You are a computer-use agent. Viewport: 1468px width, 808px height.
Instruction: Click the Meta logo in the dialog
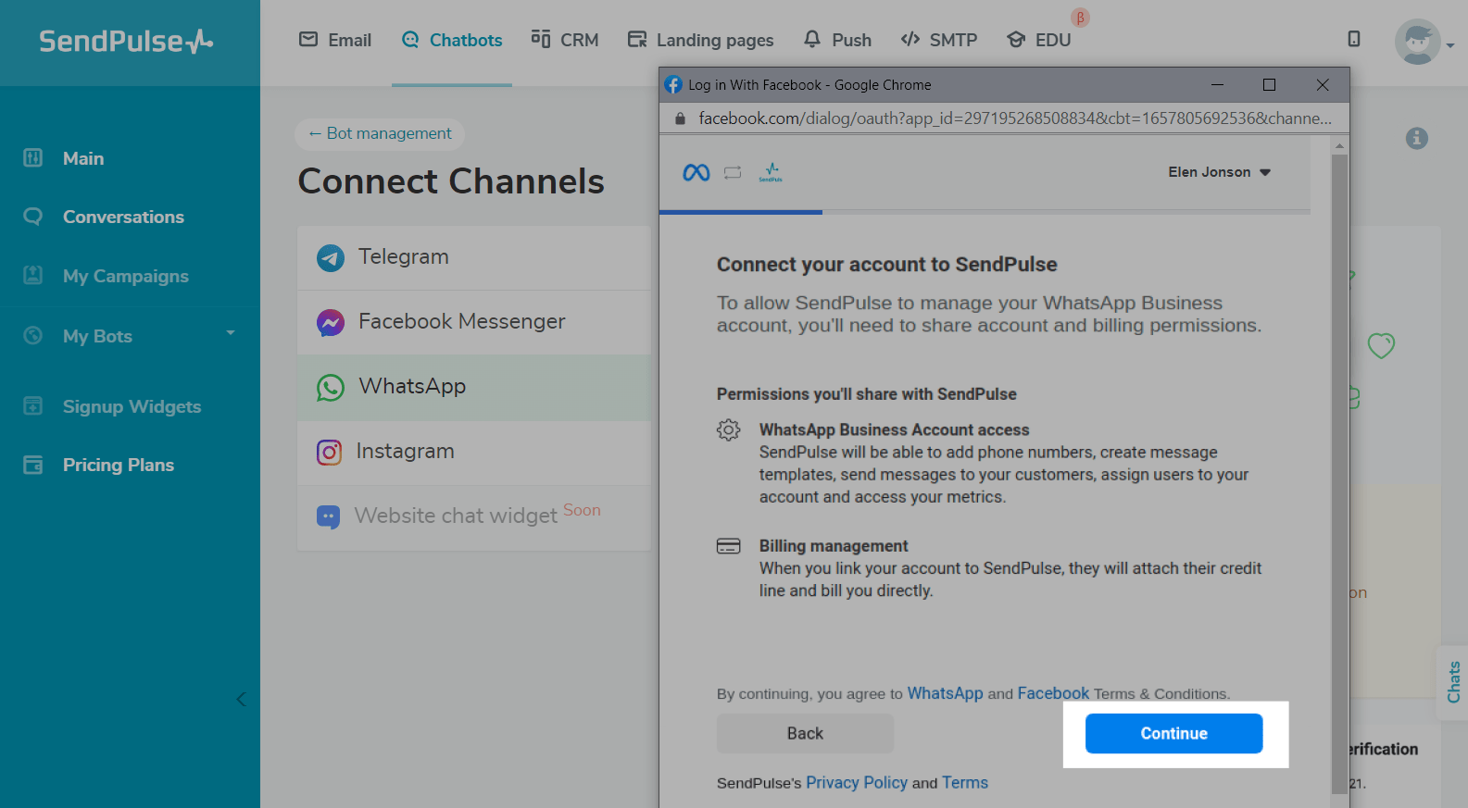point(696,172)
